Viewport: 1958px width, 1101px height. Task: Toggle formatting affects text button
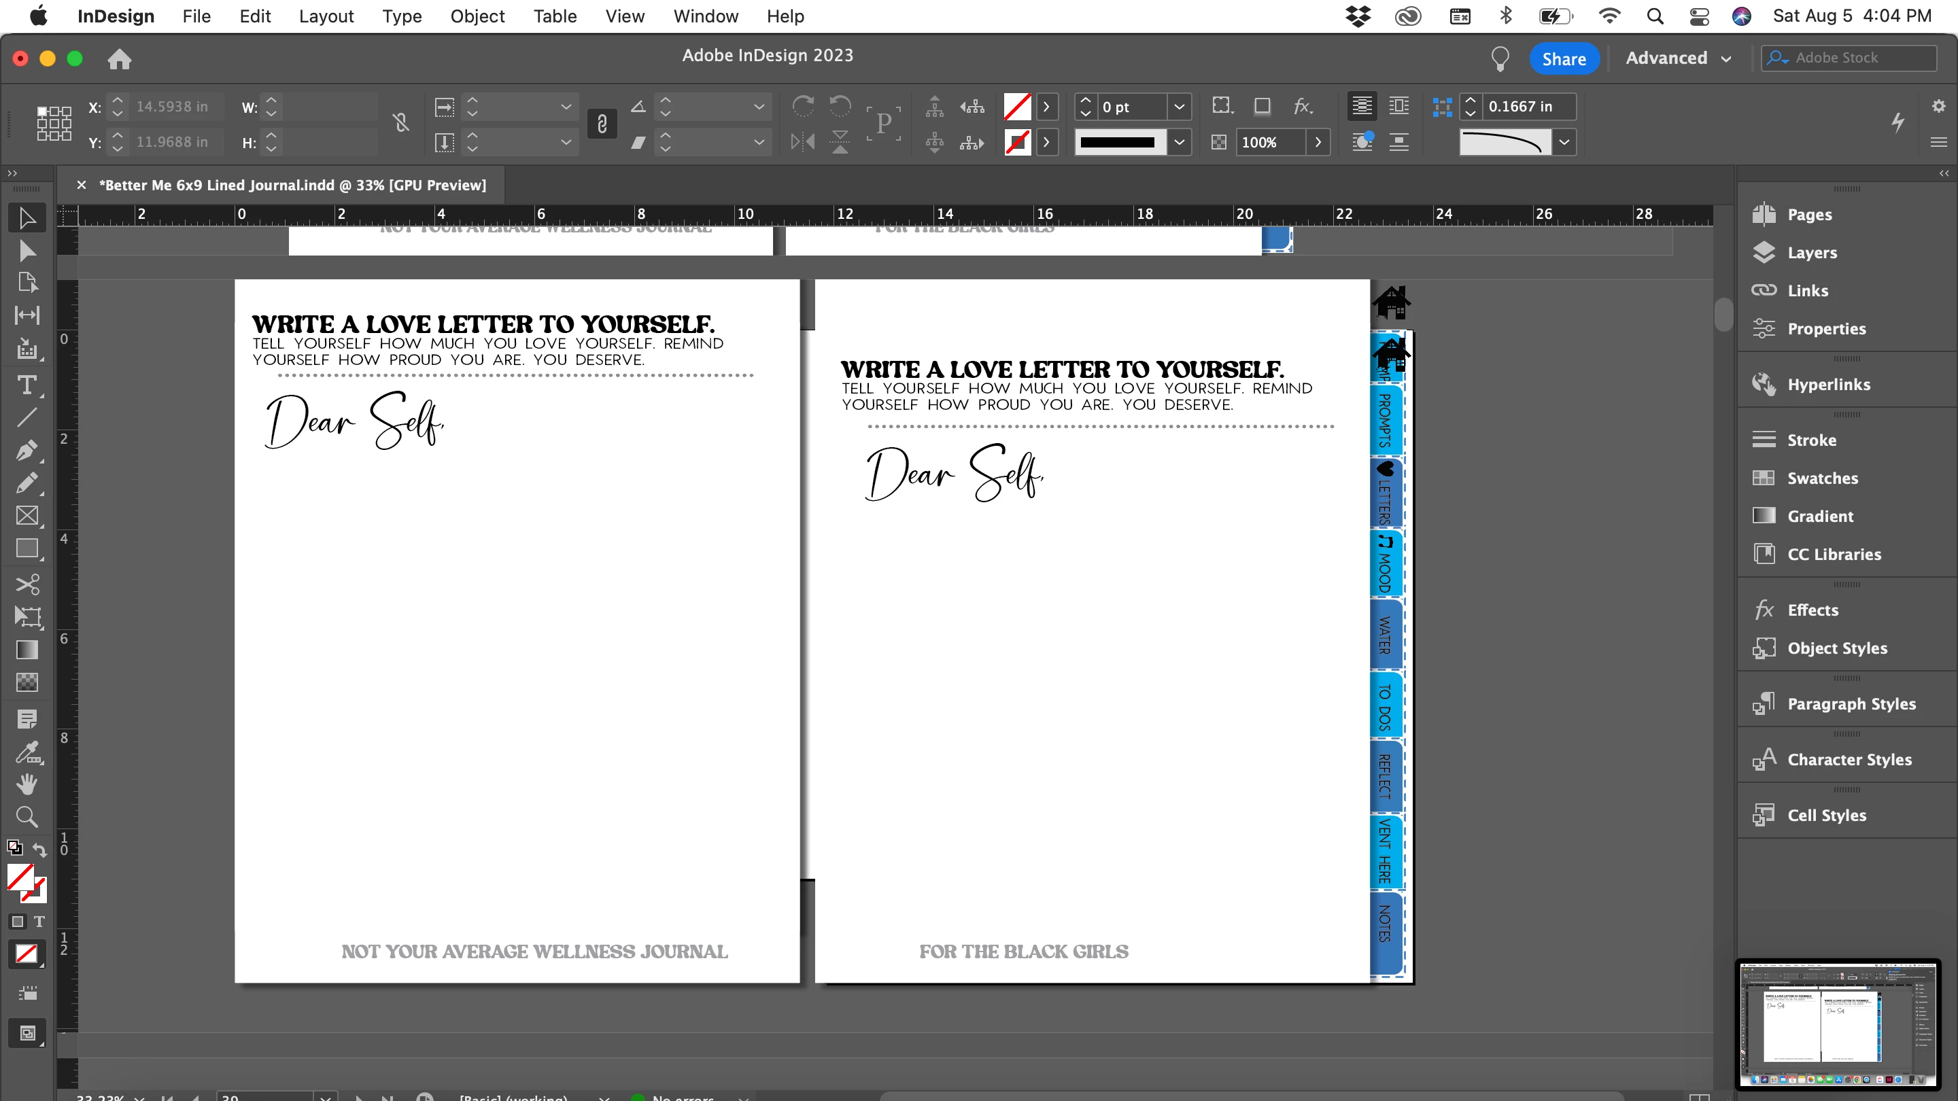click(39, 922)
